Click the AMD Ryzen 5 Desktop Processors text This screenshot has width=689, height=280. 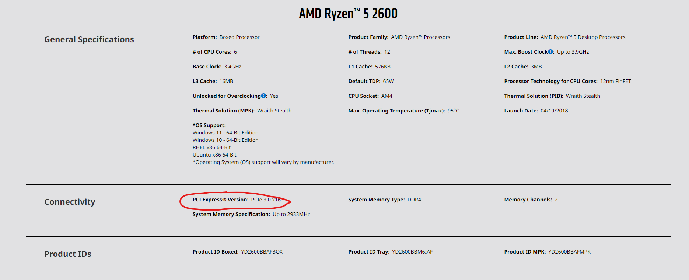coord(583,37)
